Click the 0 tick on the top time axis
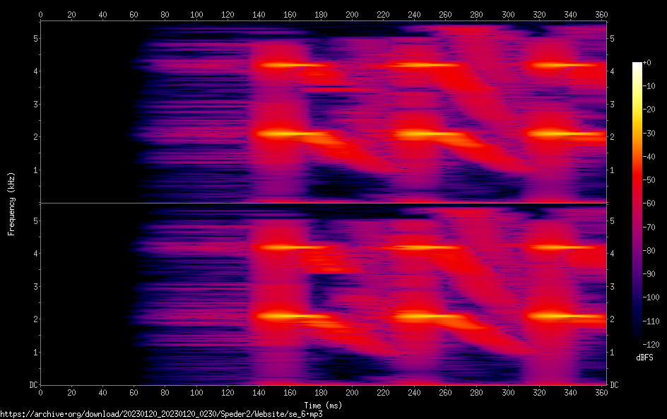Image resolution: width=667 pixels, height=419 pixels. tap(41, 13)
